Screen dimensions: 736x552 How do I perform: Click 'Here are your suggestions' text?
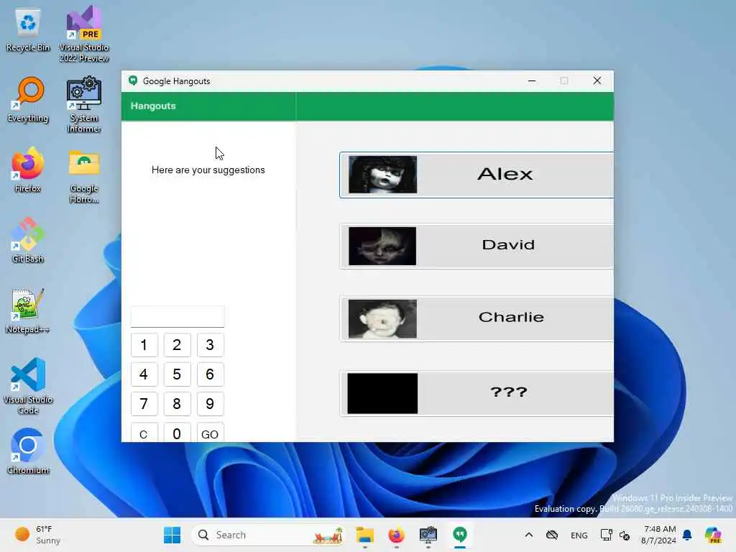click(x=208, y=170)
